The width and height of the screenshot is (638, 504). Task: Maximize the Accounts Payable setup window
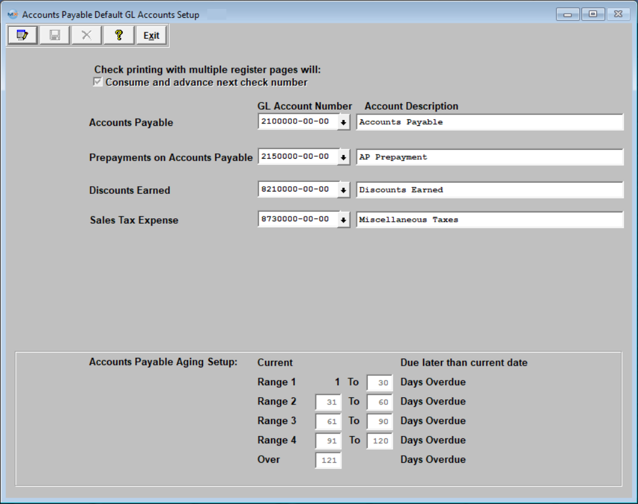[x=593, y=14]
